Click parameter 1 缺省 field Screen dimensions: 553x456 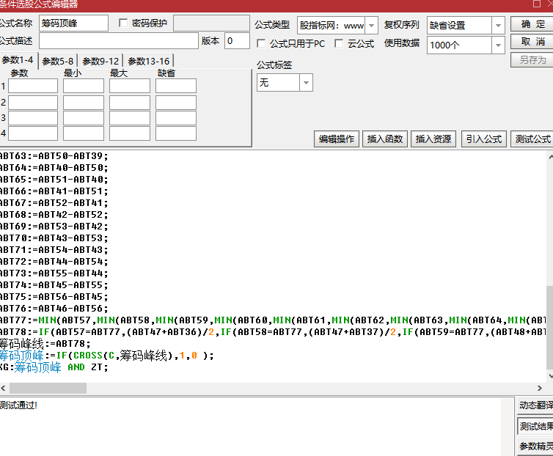click(176, 86)
